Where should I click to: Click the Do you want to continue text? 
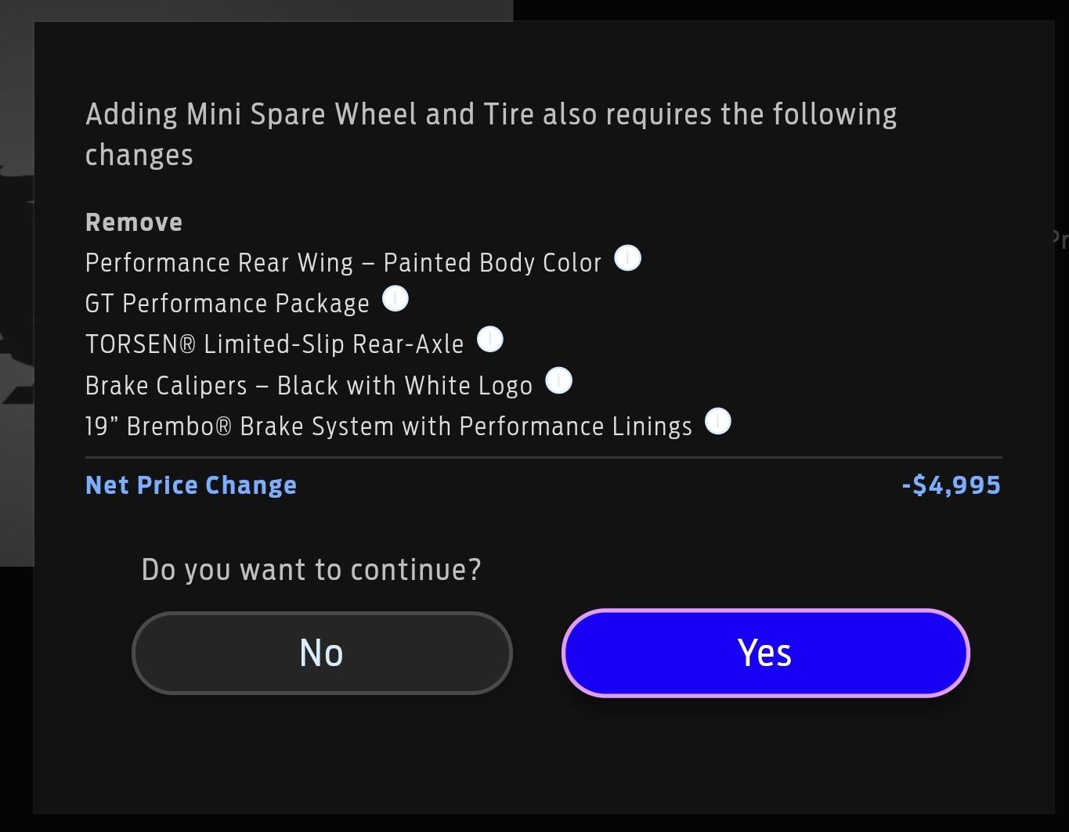tap(311, 570)
